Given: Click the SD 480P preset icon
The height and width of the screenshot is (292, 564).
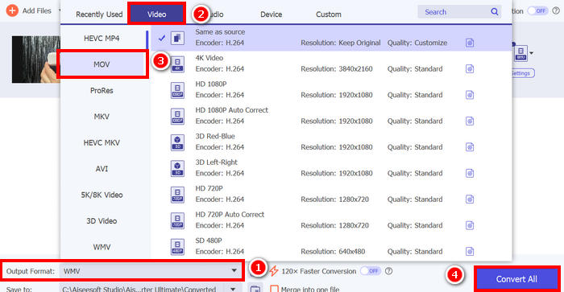Looking at the screenshot, I should pyautogui.click(x=177, y=247).
